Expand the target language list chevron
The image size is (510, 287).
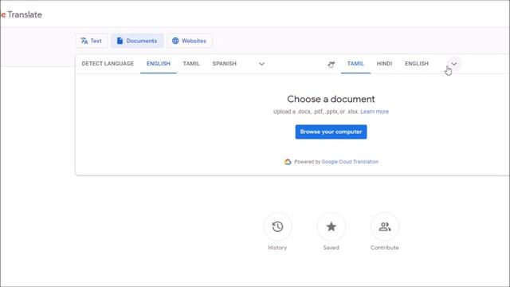tap(453, 64)
